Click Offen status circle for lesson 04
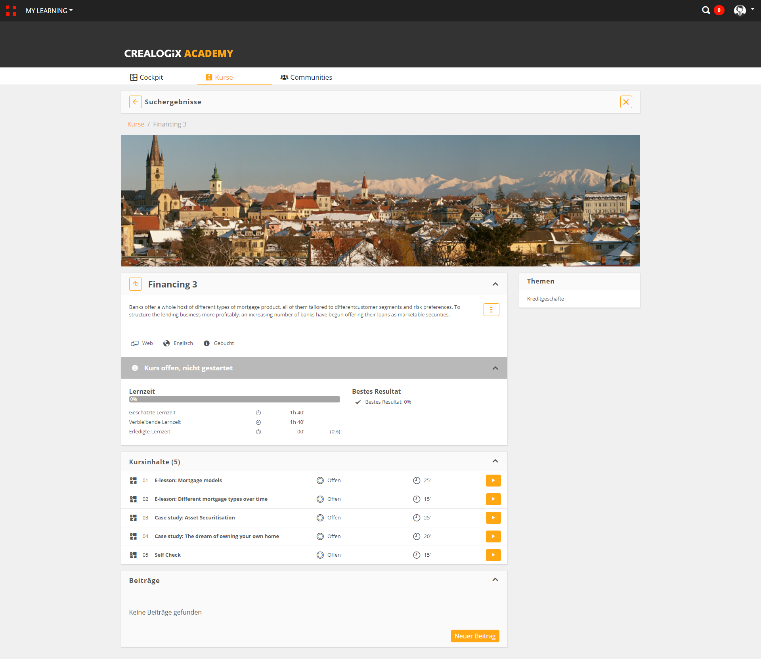 (x=320, y=536)
